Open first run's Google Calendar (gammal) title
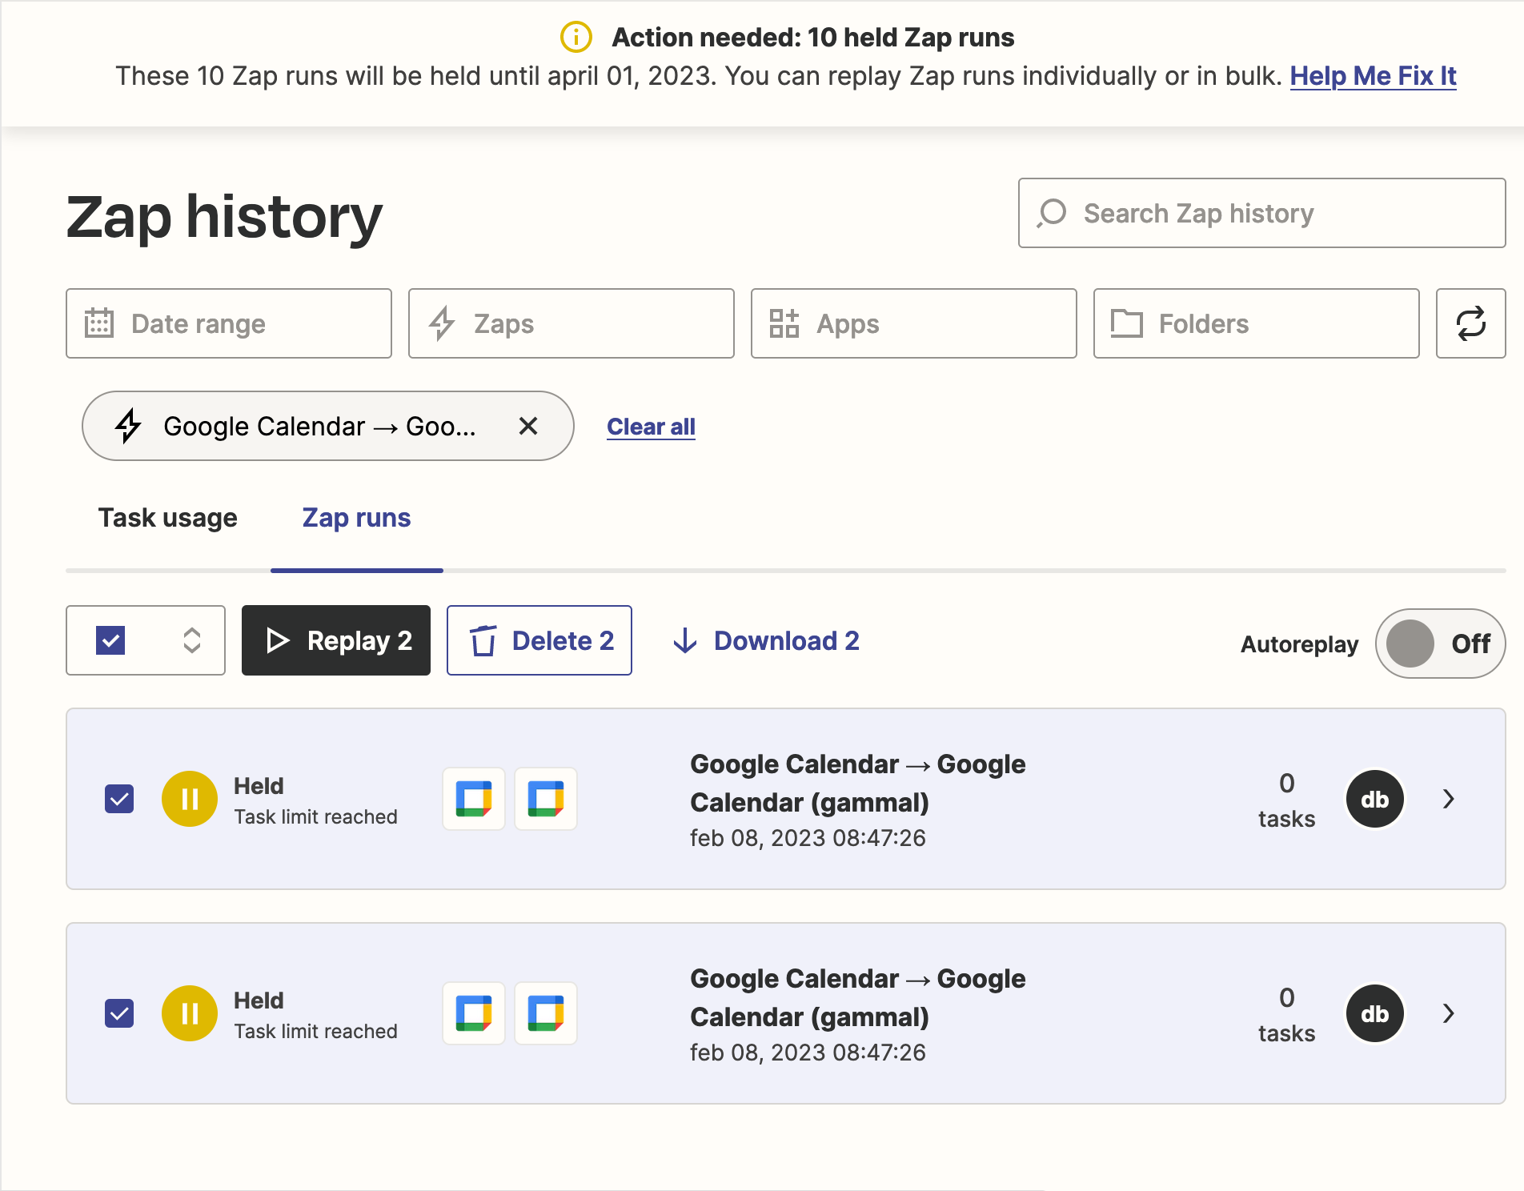 [857, 783]
